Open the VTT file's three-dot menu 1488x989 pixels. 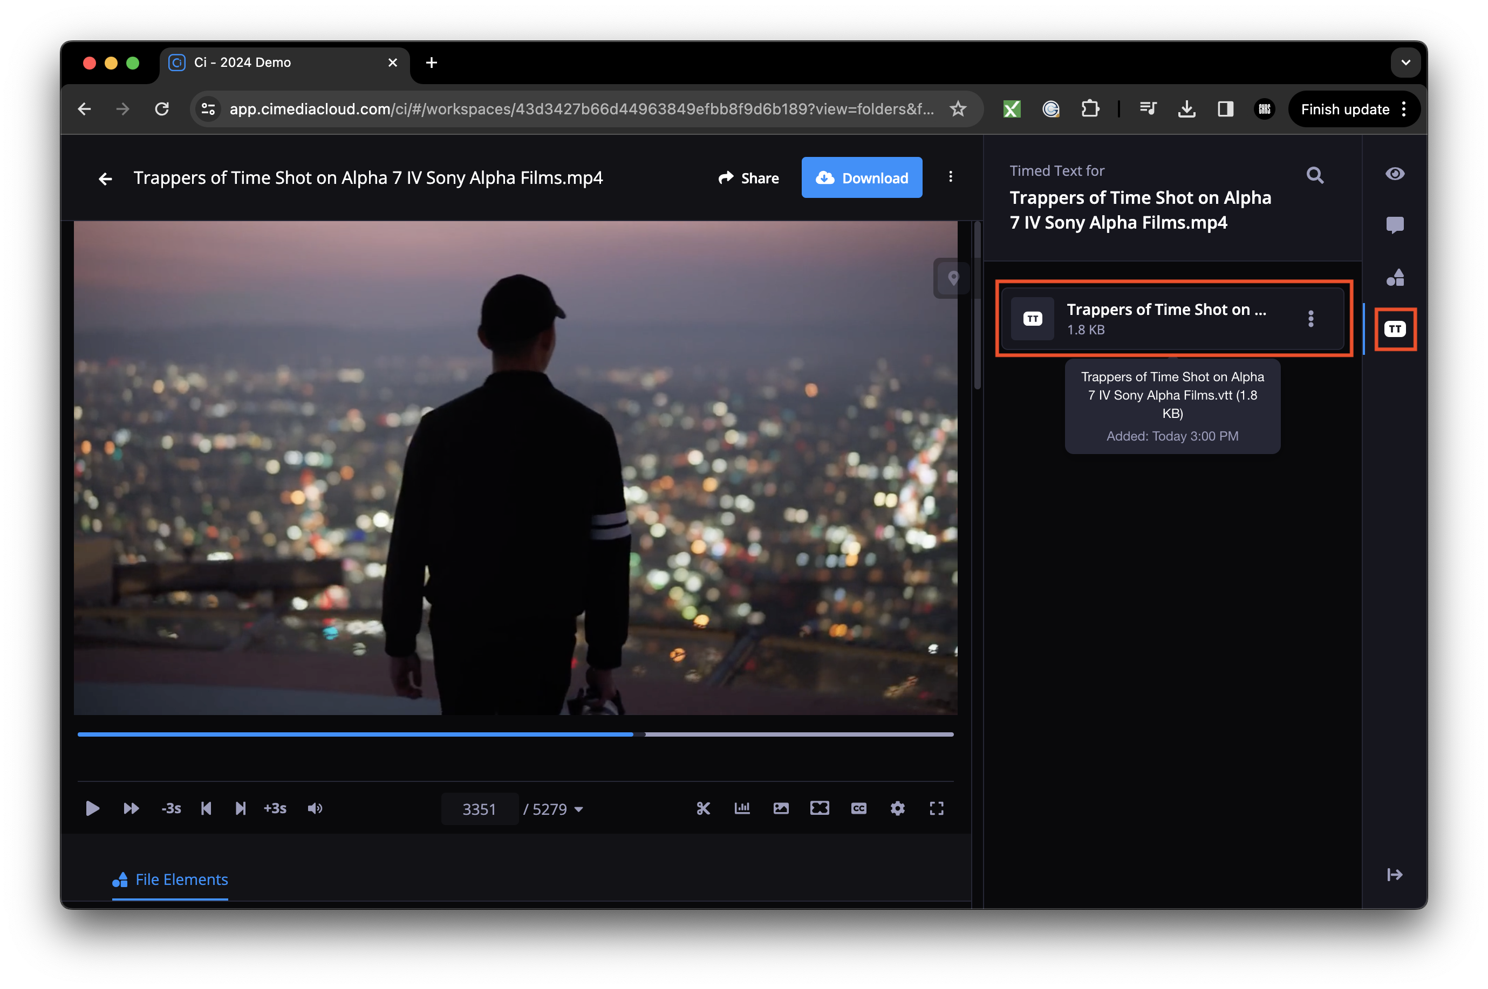coord(1310,319)
